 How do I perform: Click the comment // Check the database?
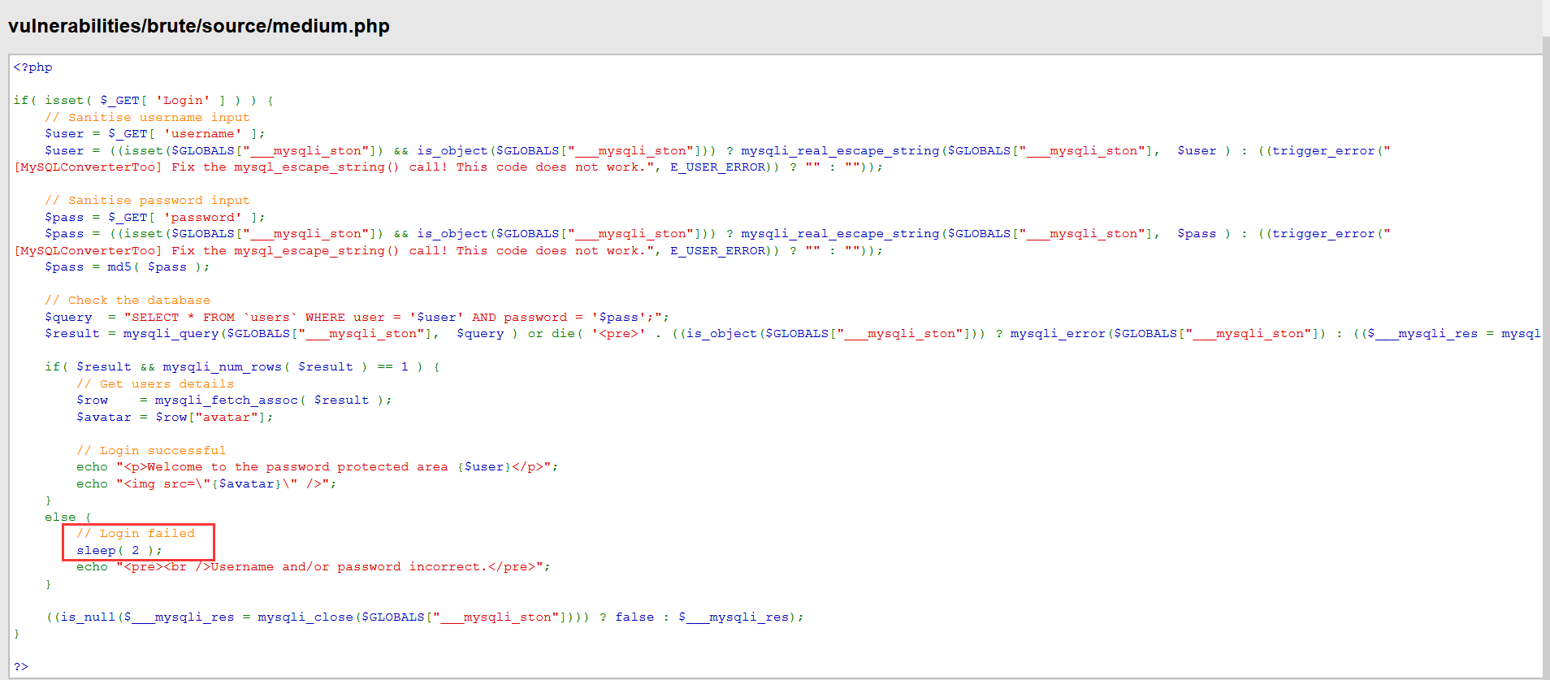pos(128,301)
